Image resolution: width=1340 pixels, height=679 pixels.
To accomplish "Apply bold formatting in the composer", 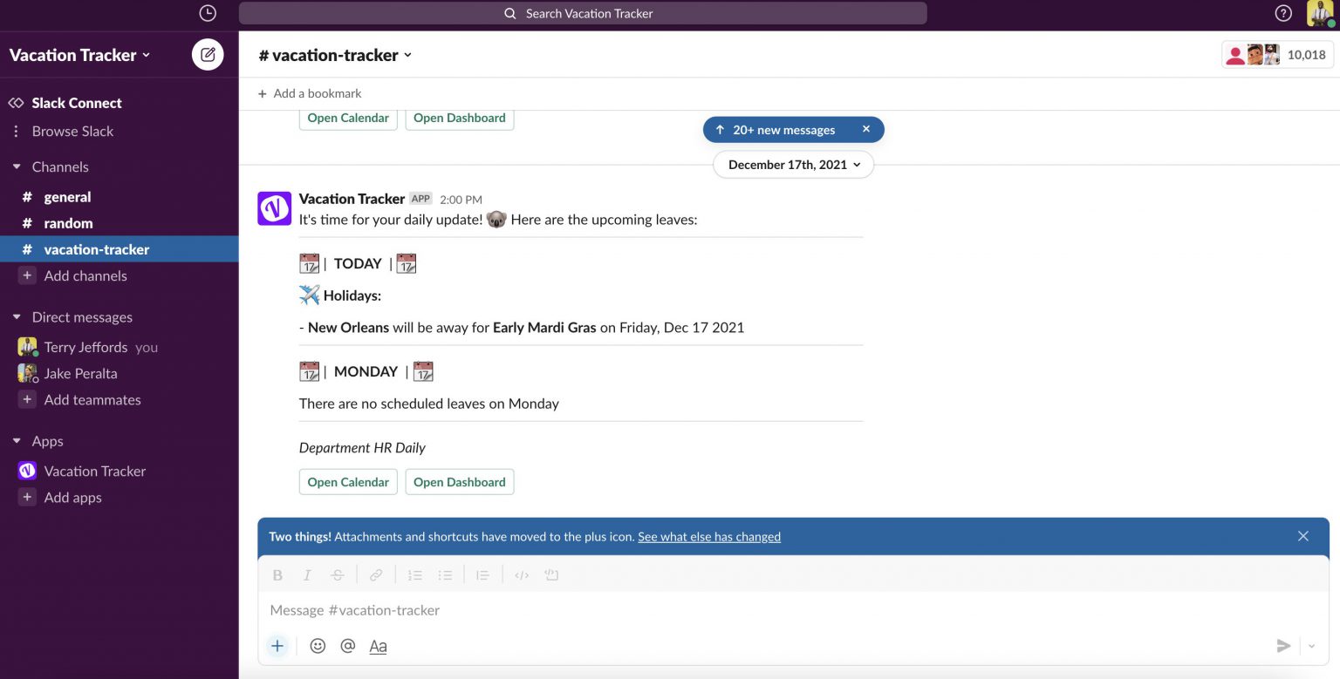I will (x=277, y=575).
